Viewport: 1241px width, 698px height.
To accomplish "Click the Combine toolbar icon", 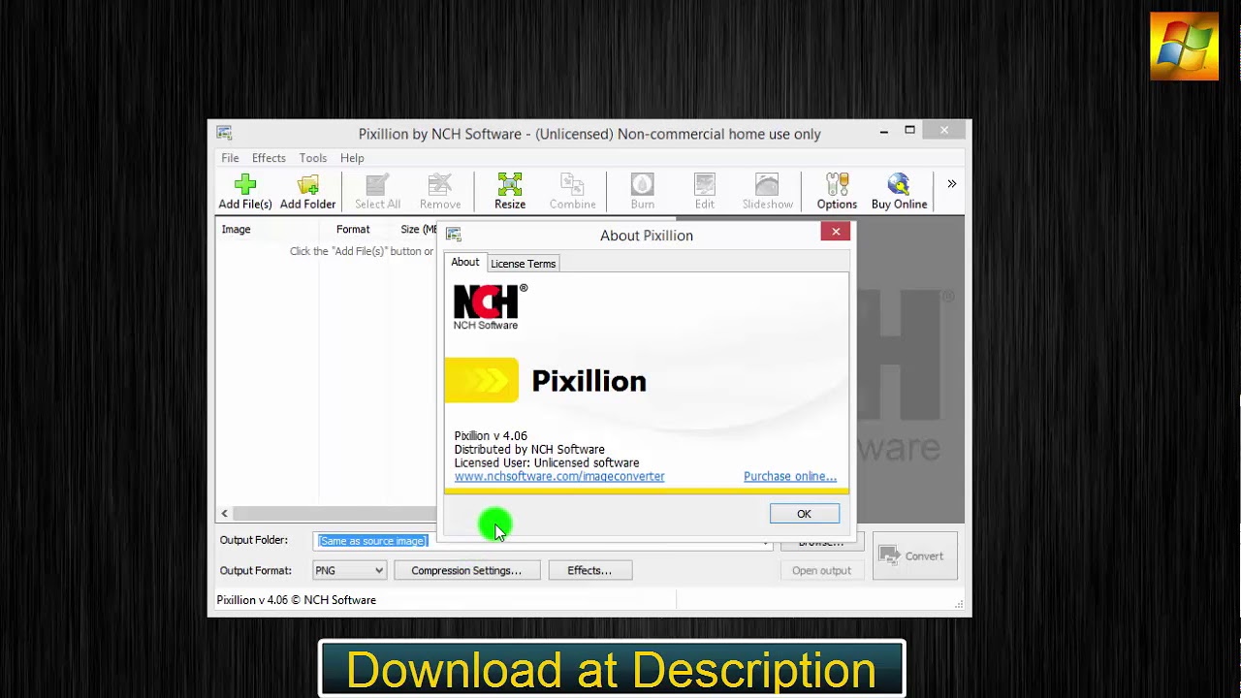I will click(572, 191).
